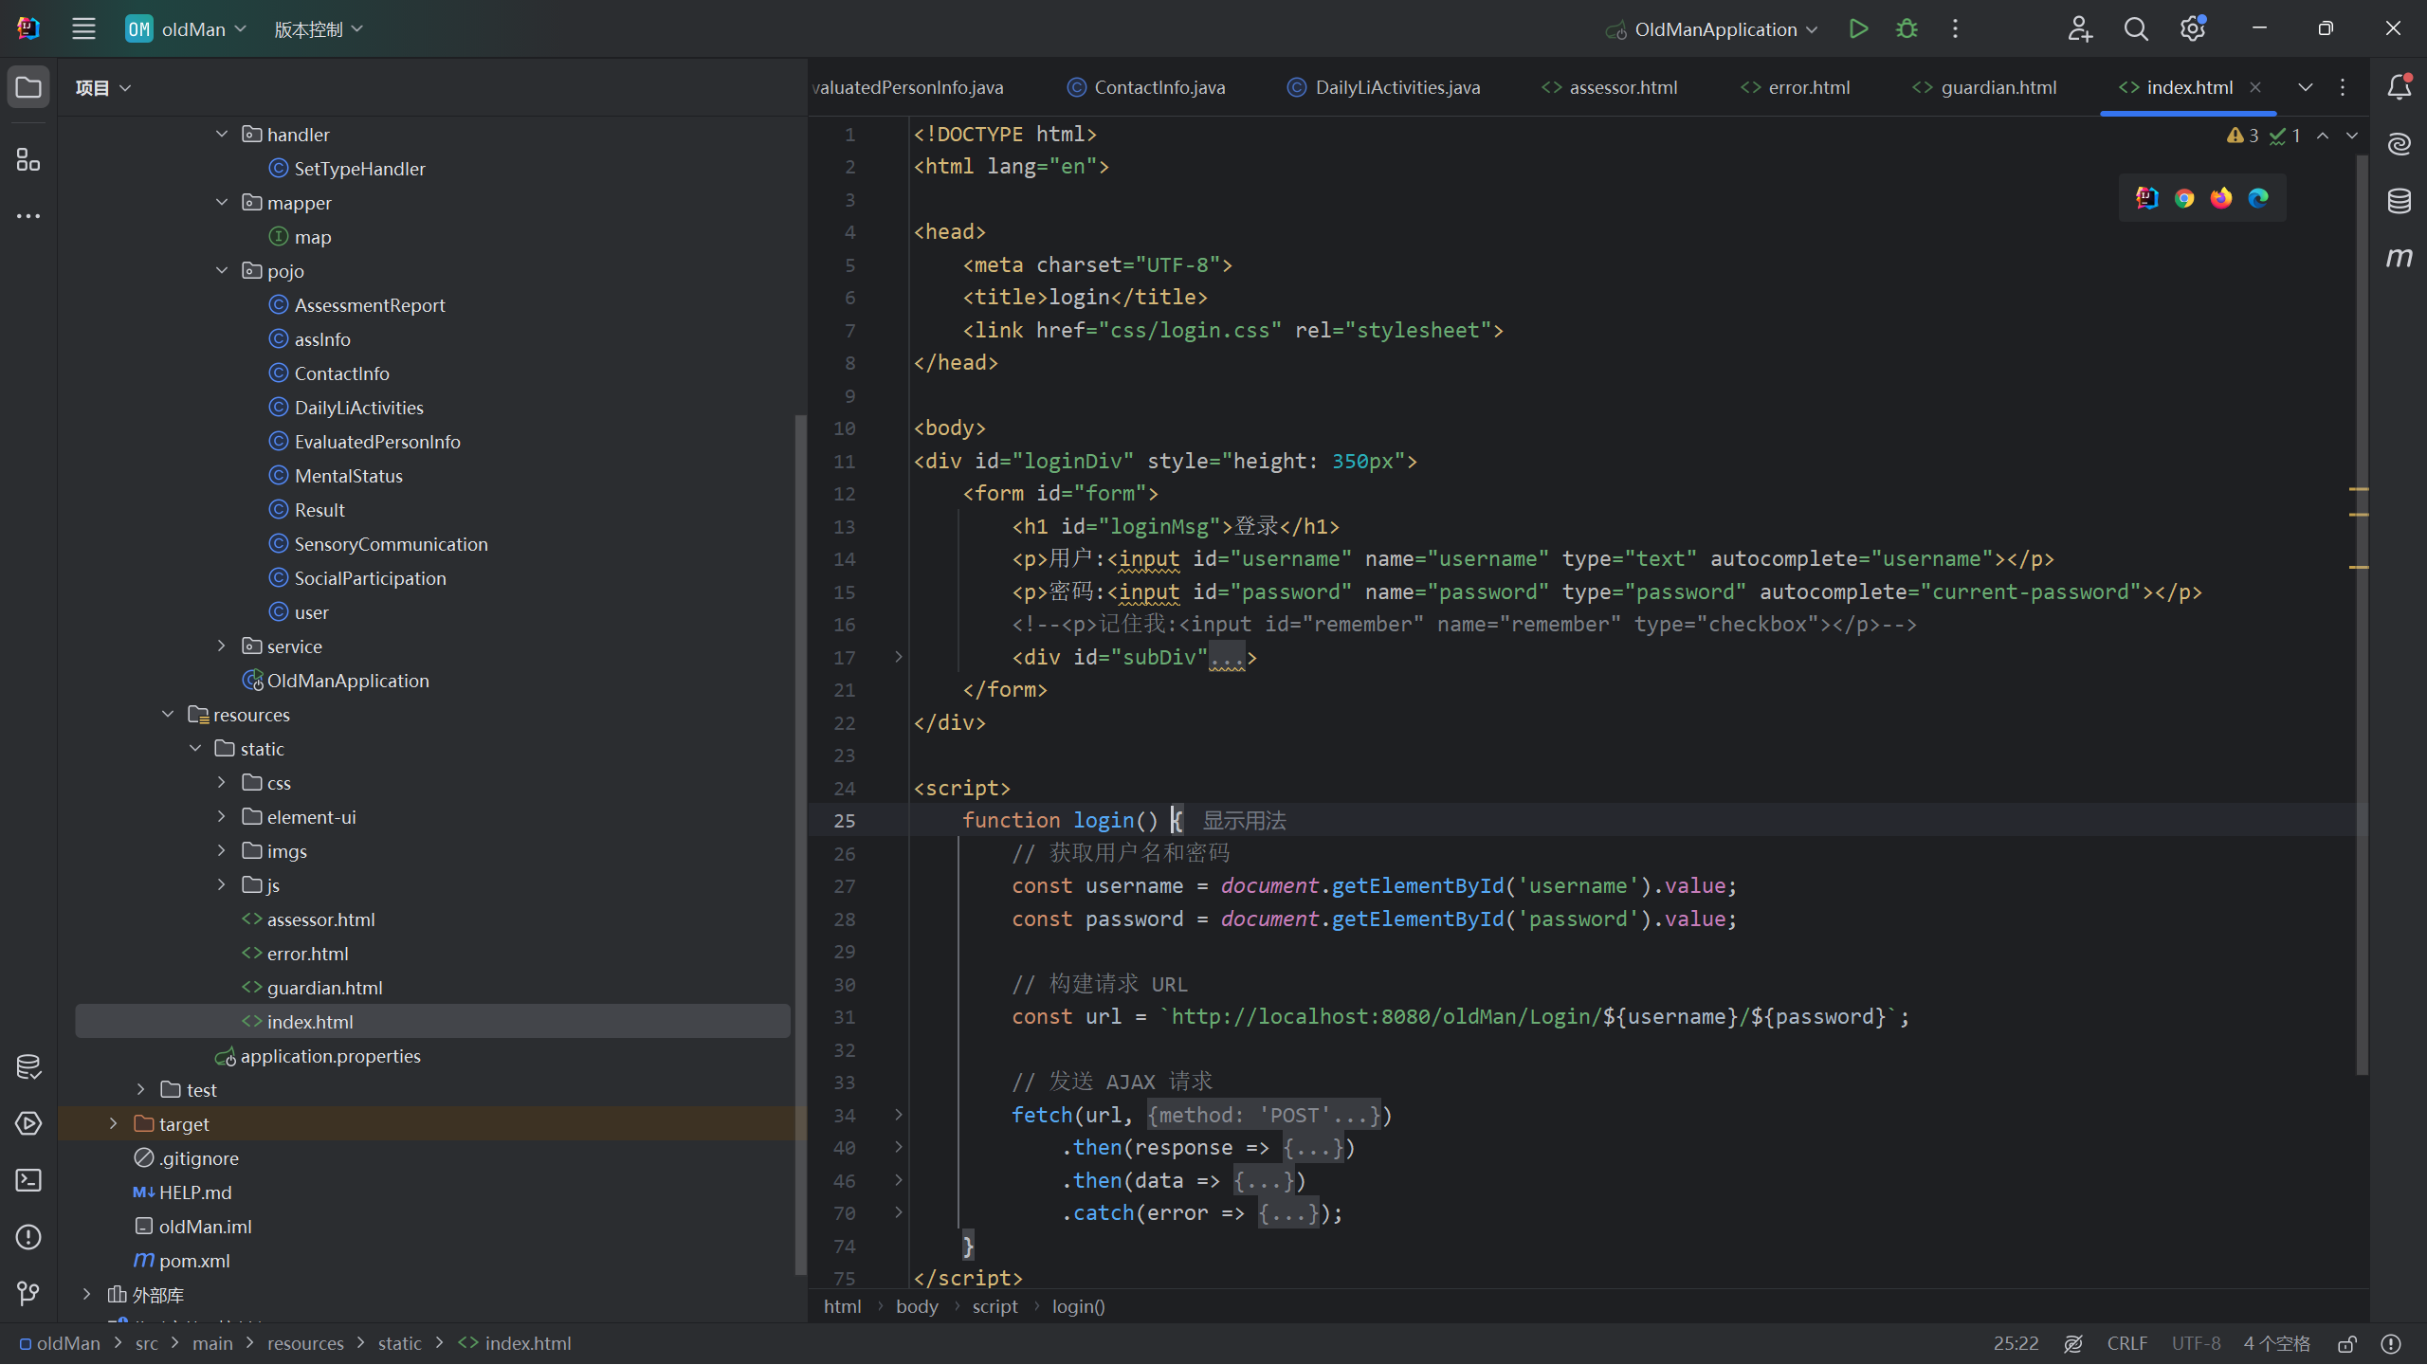Expand the 外部库 node
Viewport: 2427px width, 1365px height.
click(86, 1294)
